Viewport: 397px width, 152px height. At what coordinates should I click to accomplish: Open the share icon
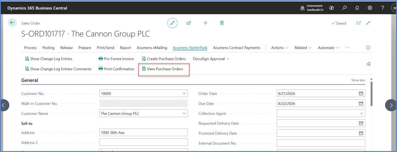[189, 23]
